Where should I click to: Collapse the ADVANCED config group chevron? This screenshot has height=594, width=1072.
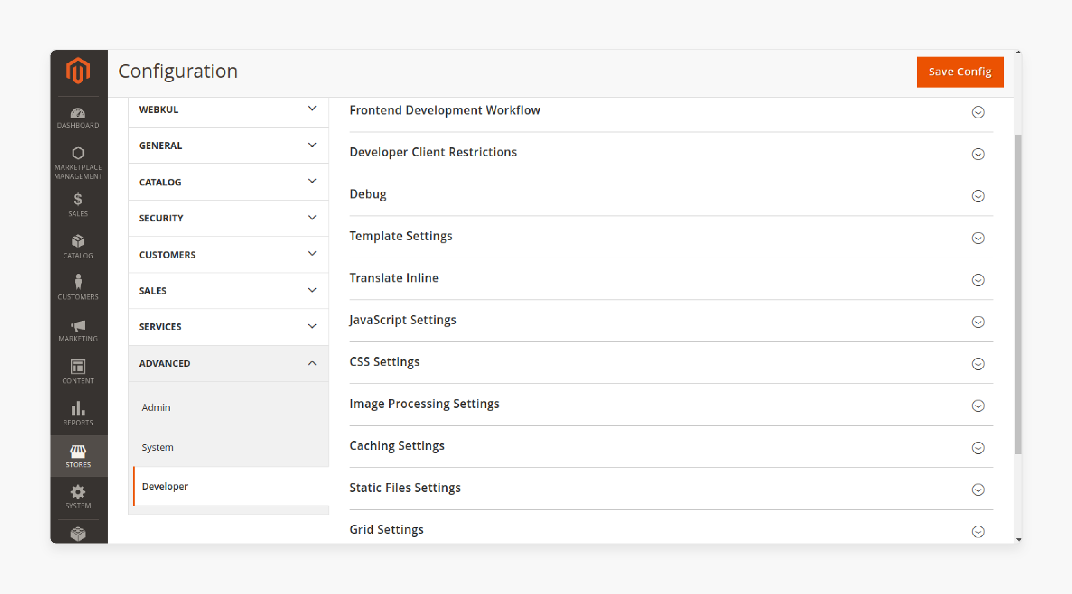[x=312, y=363]
